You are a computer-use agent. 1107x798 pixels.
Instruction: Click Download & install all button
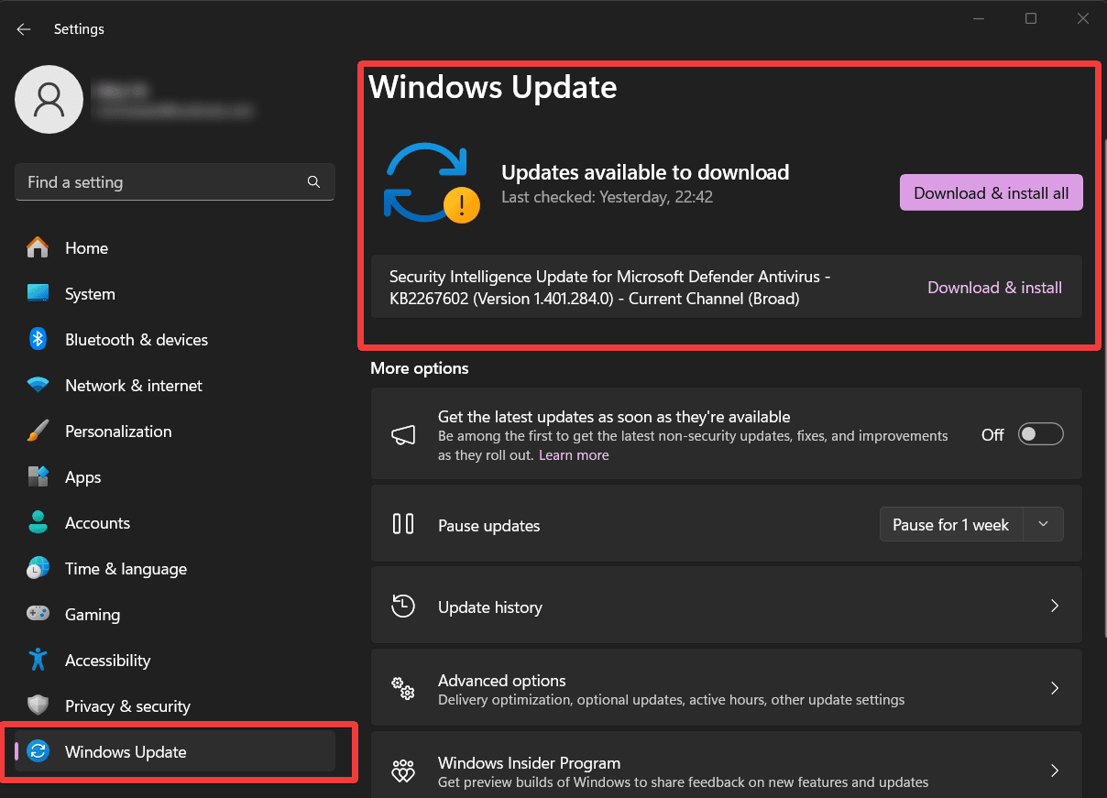991,192
